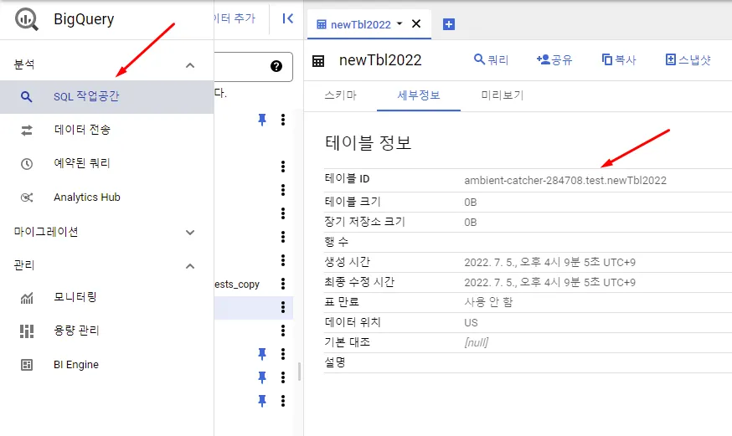Viewport: 732px width, 436px height.
Task: Select the ests_copy item in explorer
Action: click(237, 284)
